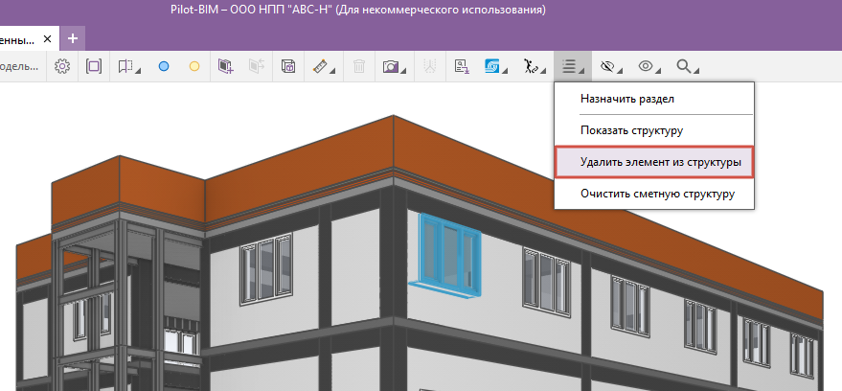The image size is (842, 391).
Task: Open the hide elements crossed-eye dropdown
Action: 610,66
